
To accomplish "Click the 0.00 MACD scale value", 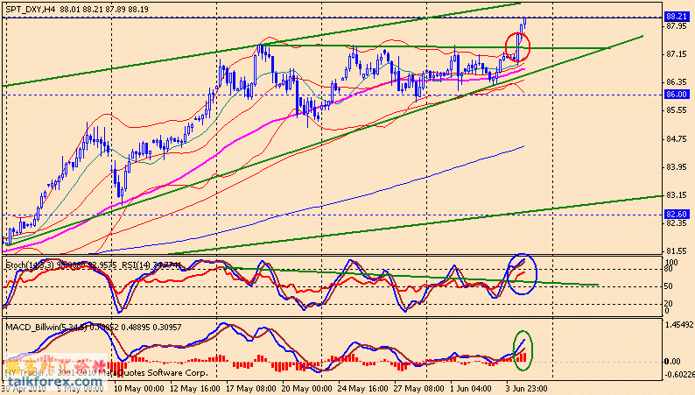I will pyautogui.click(x=672, y=362).
